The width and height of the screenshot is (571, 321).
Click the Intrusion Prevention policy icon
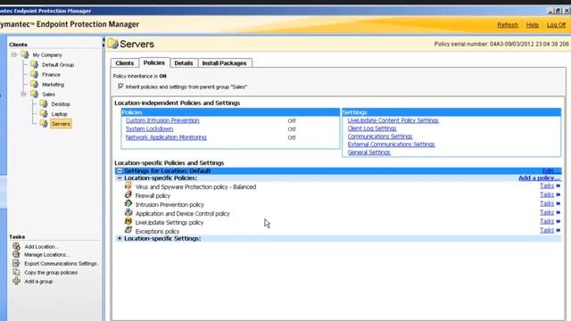[128, 203]
